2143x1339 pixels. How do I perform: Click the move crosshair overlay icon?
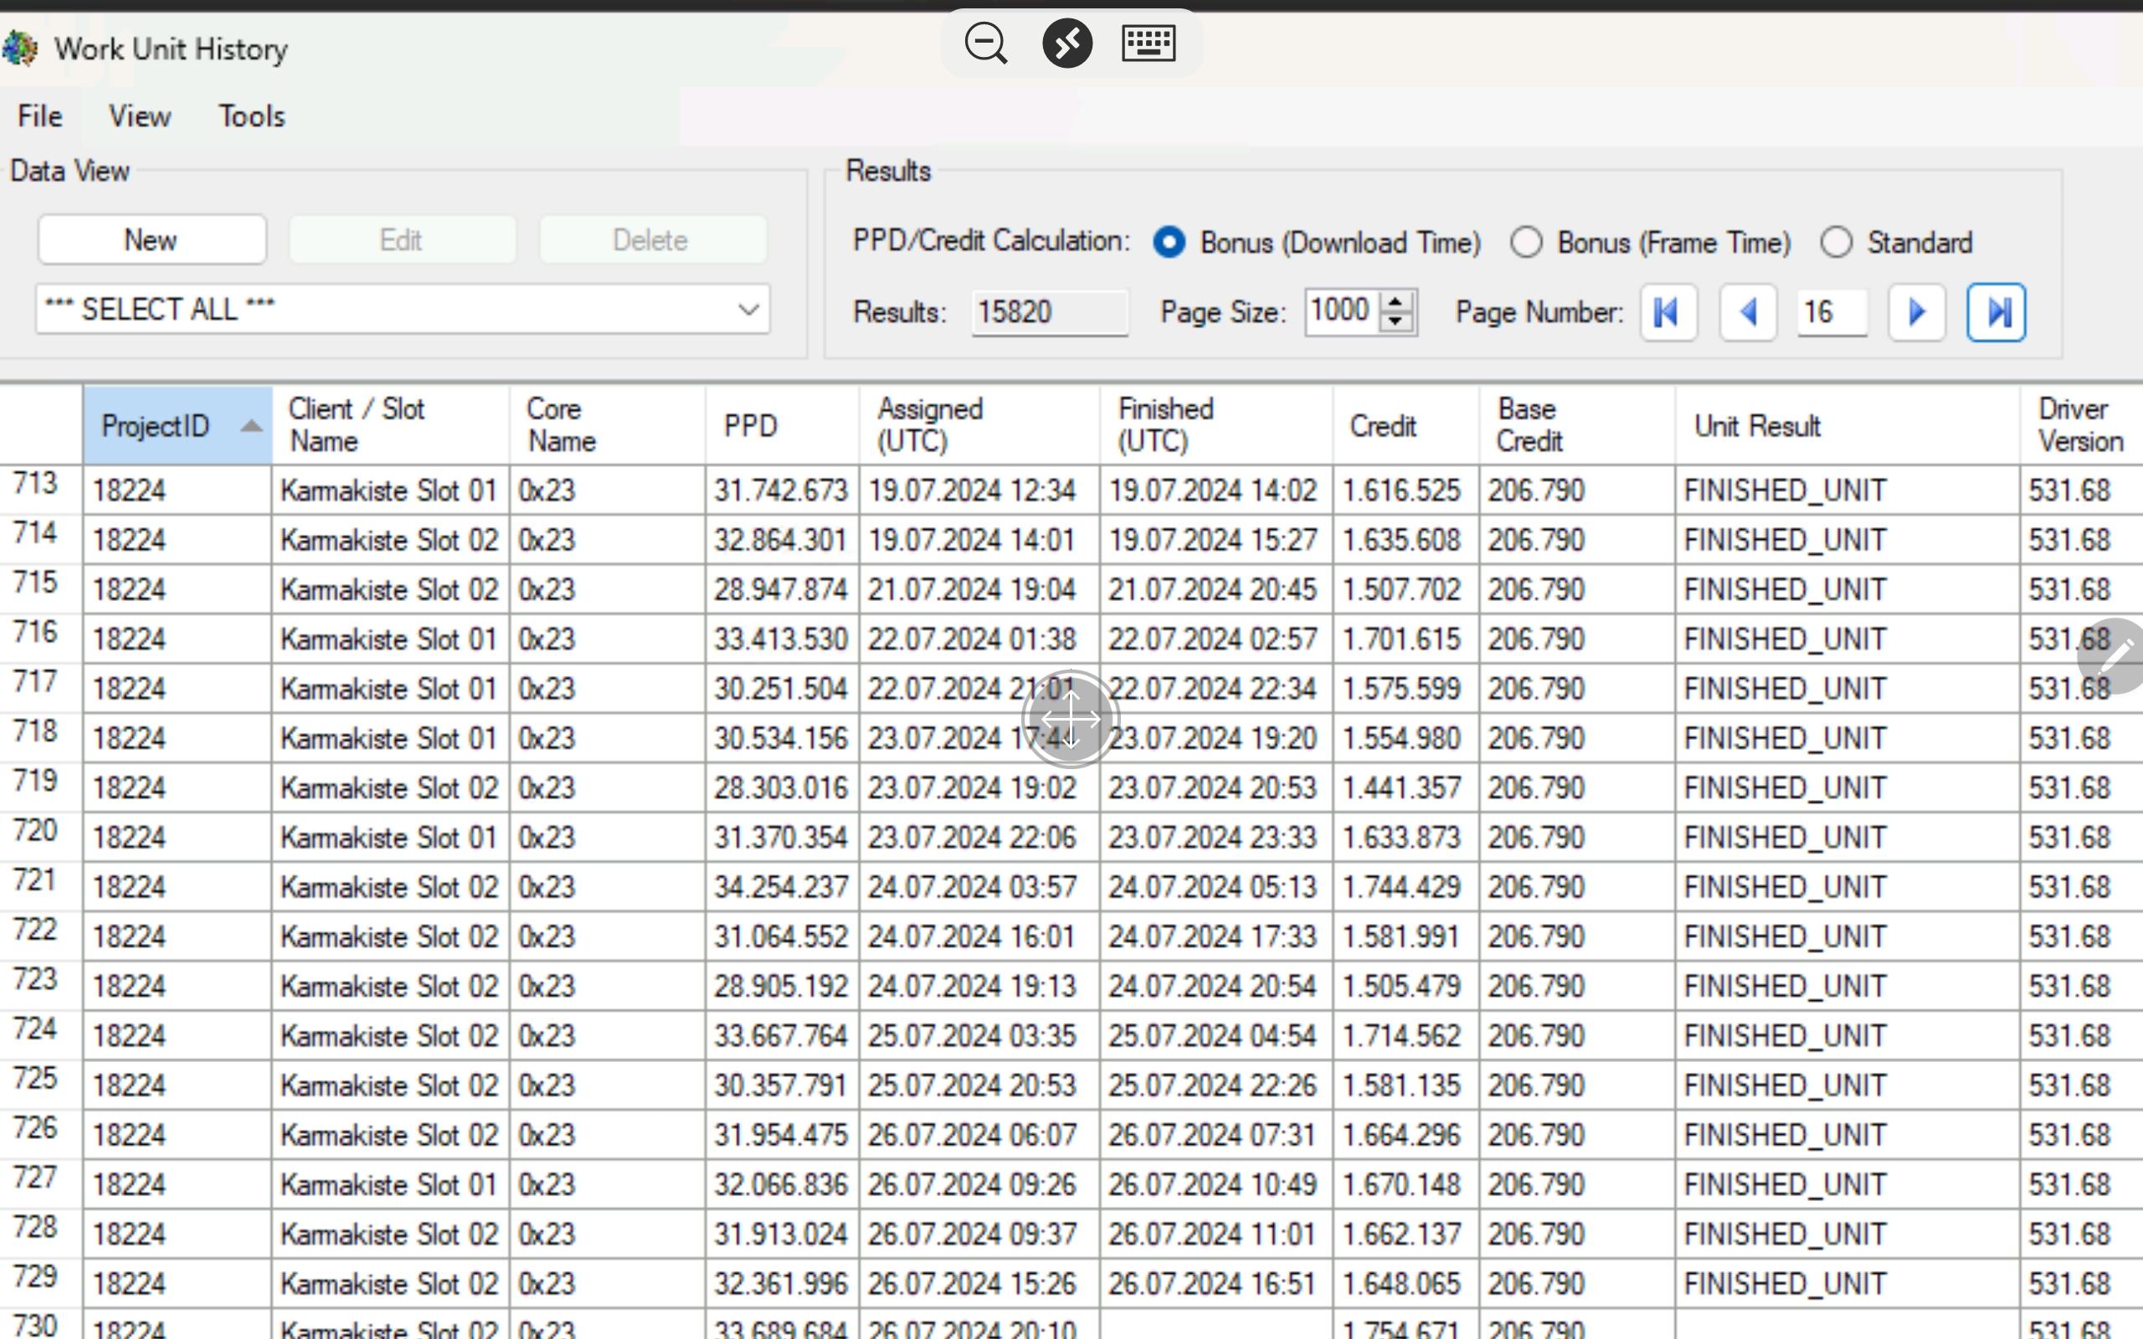click(x=1070, y=719)
